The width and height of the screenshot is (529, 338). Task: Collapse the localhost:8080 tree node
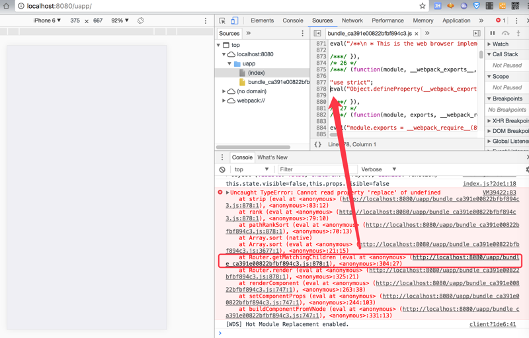(x=224, y=54)
